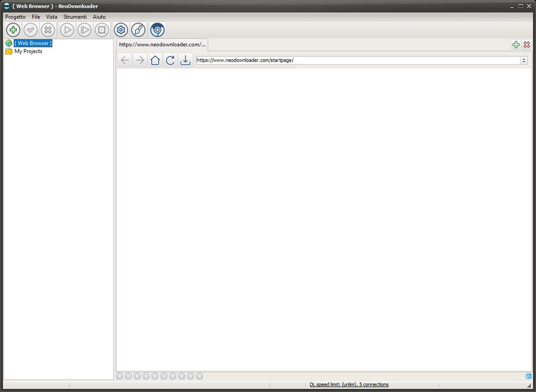Reload the page with the refresh icon
Image resolution: width=536 pixels, height=392 pixels.
point(170,60)
